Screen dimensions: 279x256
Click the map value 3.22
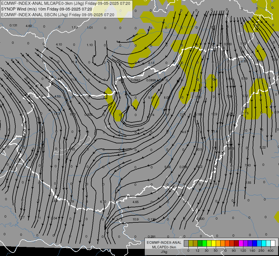pos(72,149)
